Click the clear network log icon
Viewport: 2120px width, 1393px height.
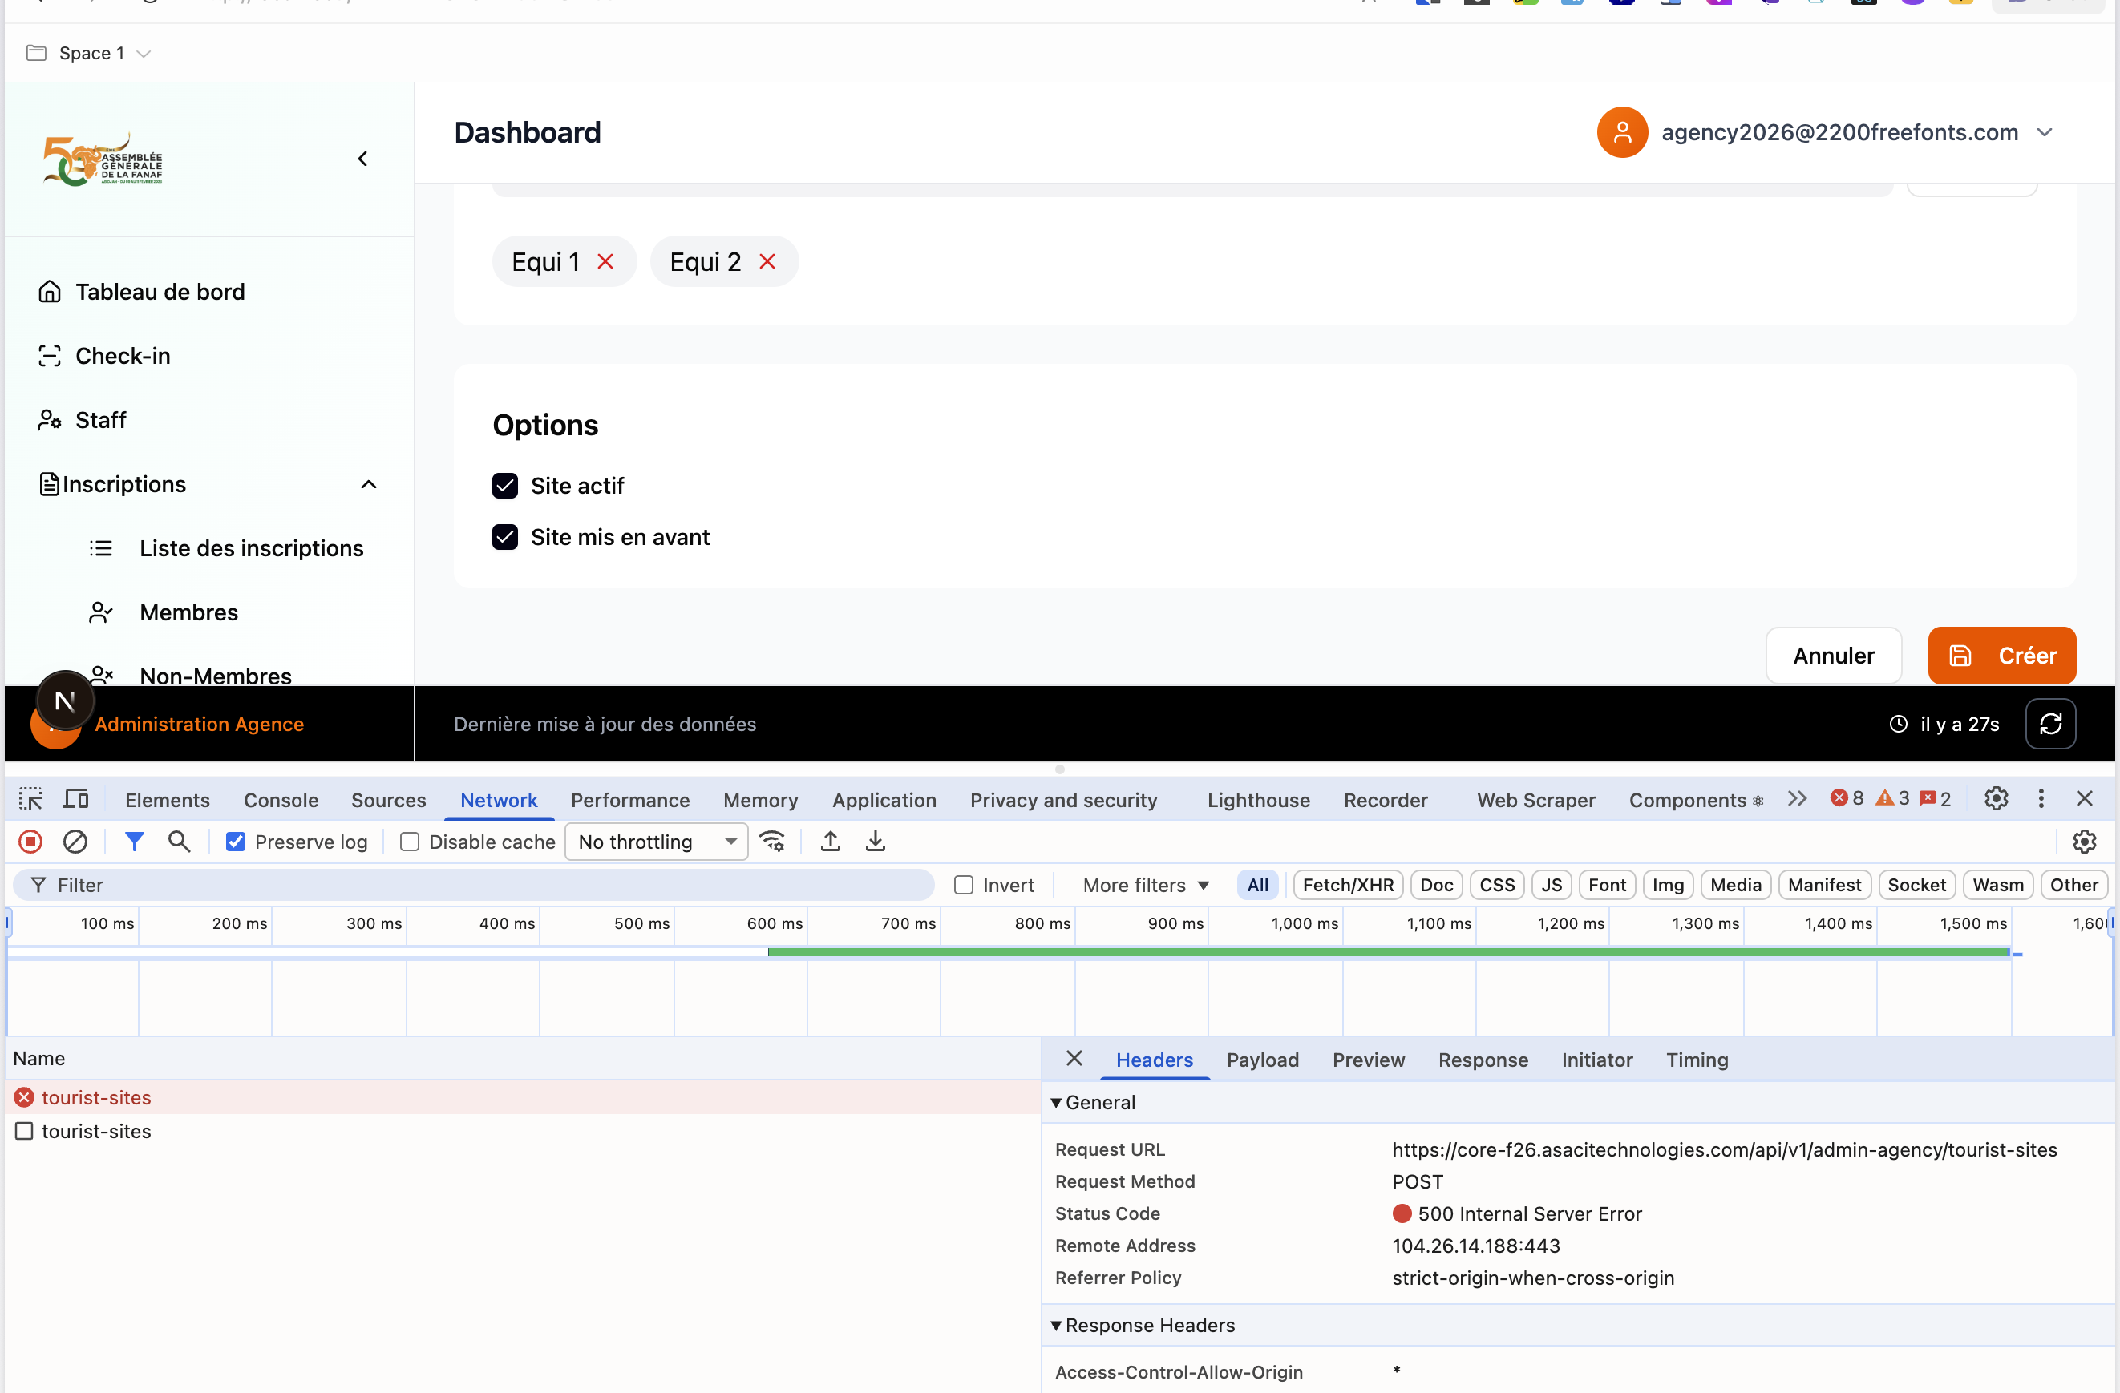click(75, 842)
